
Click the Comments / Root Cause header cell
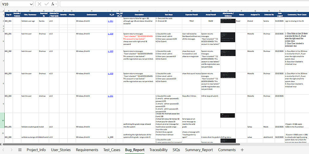click(x=297, y=14)
